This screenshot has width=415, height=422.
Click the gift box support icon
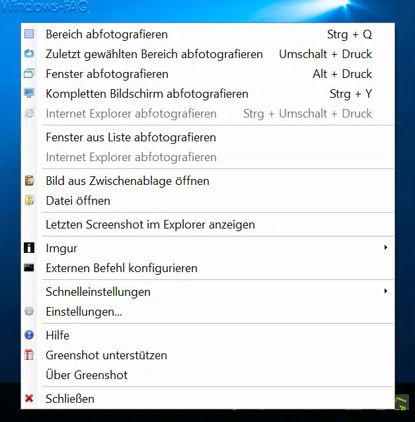(29, 355)
